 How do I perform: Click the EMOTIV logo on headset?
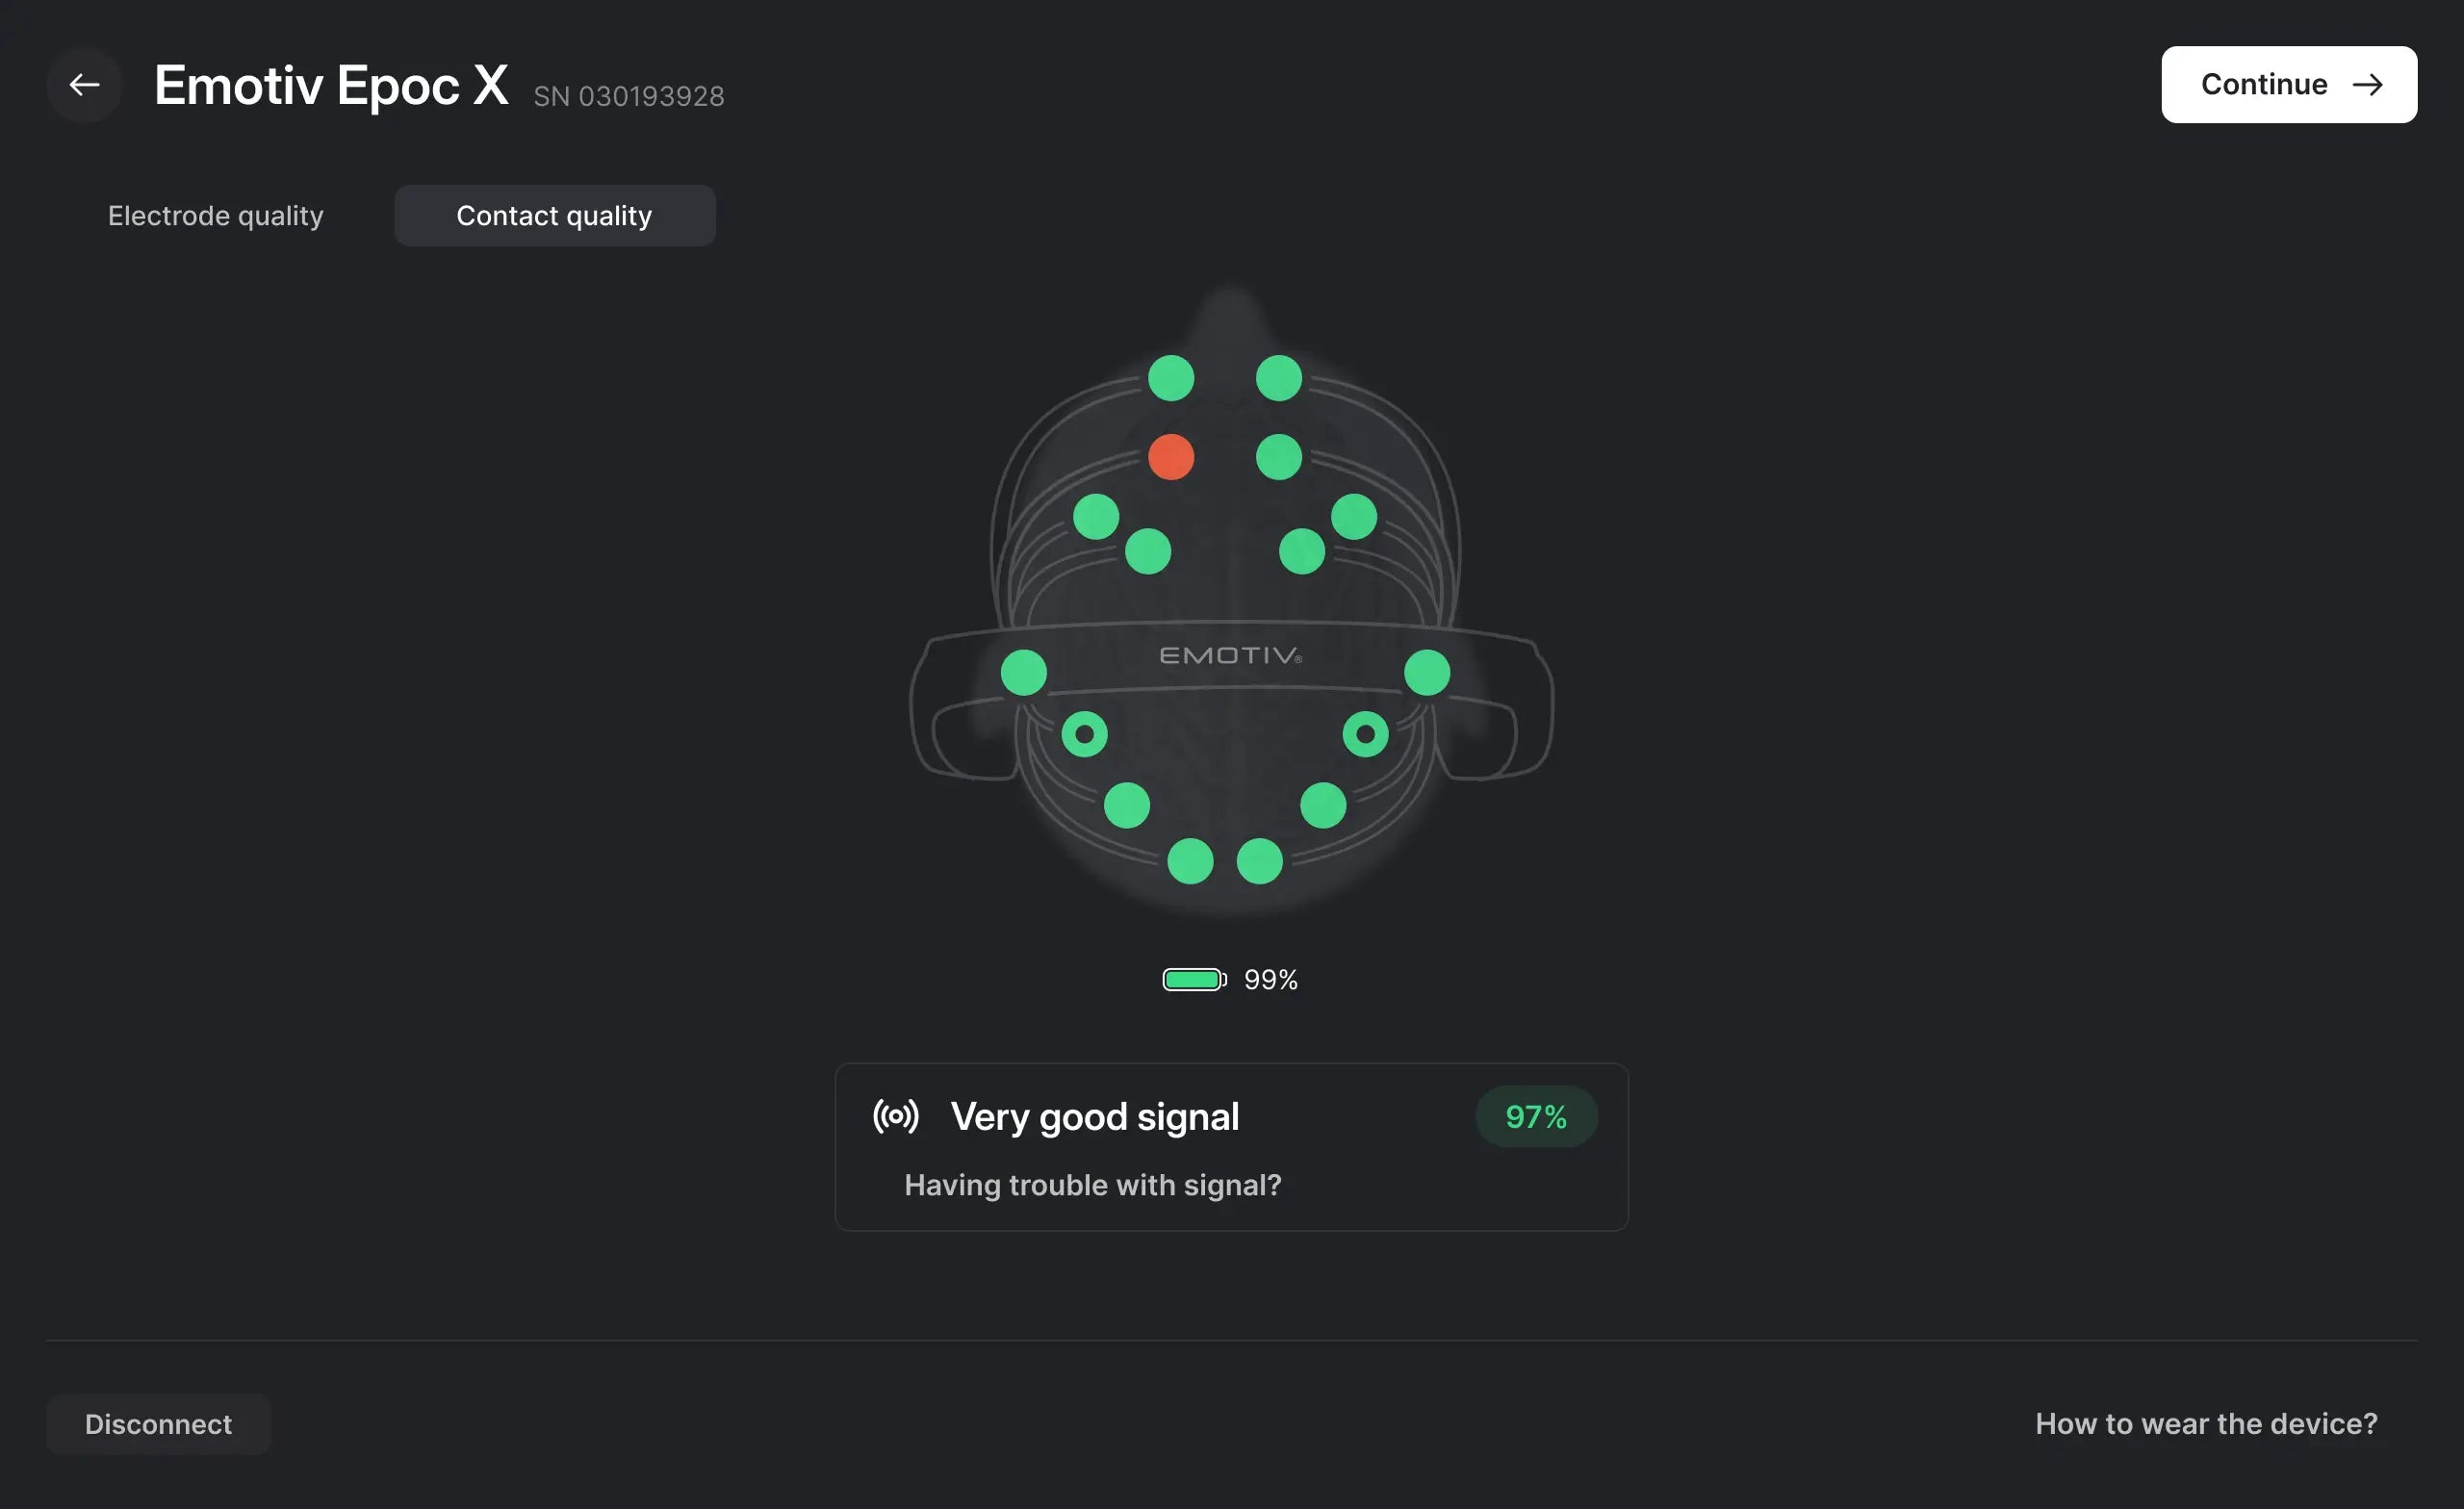pyautogui.click(x=1230, y=655)
